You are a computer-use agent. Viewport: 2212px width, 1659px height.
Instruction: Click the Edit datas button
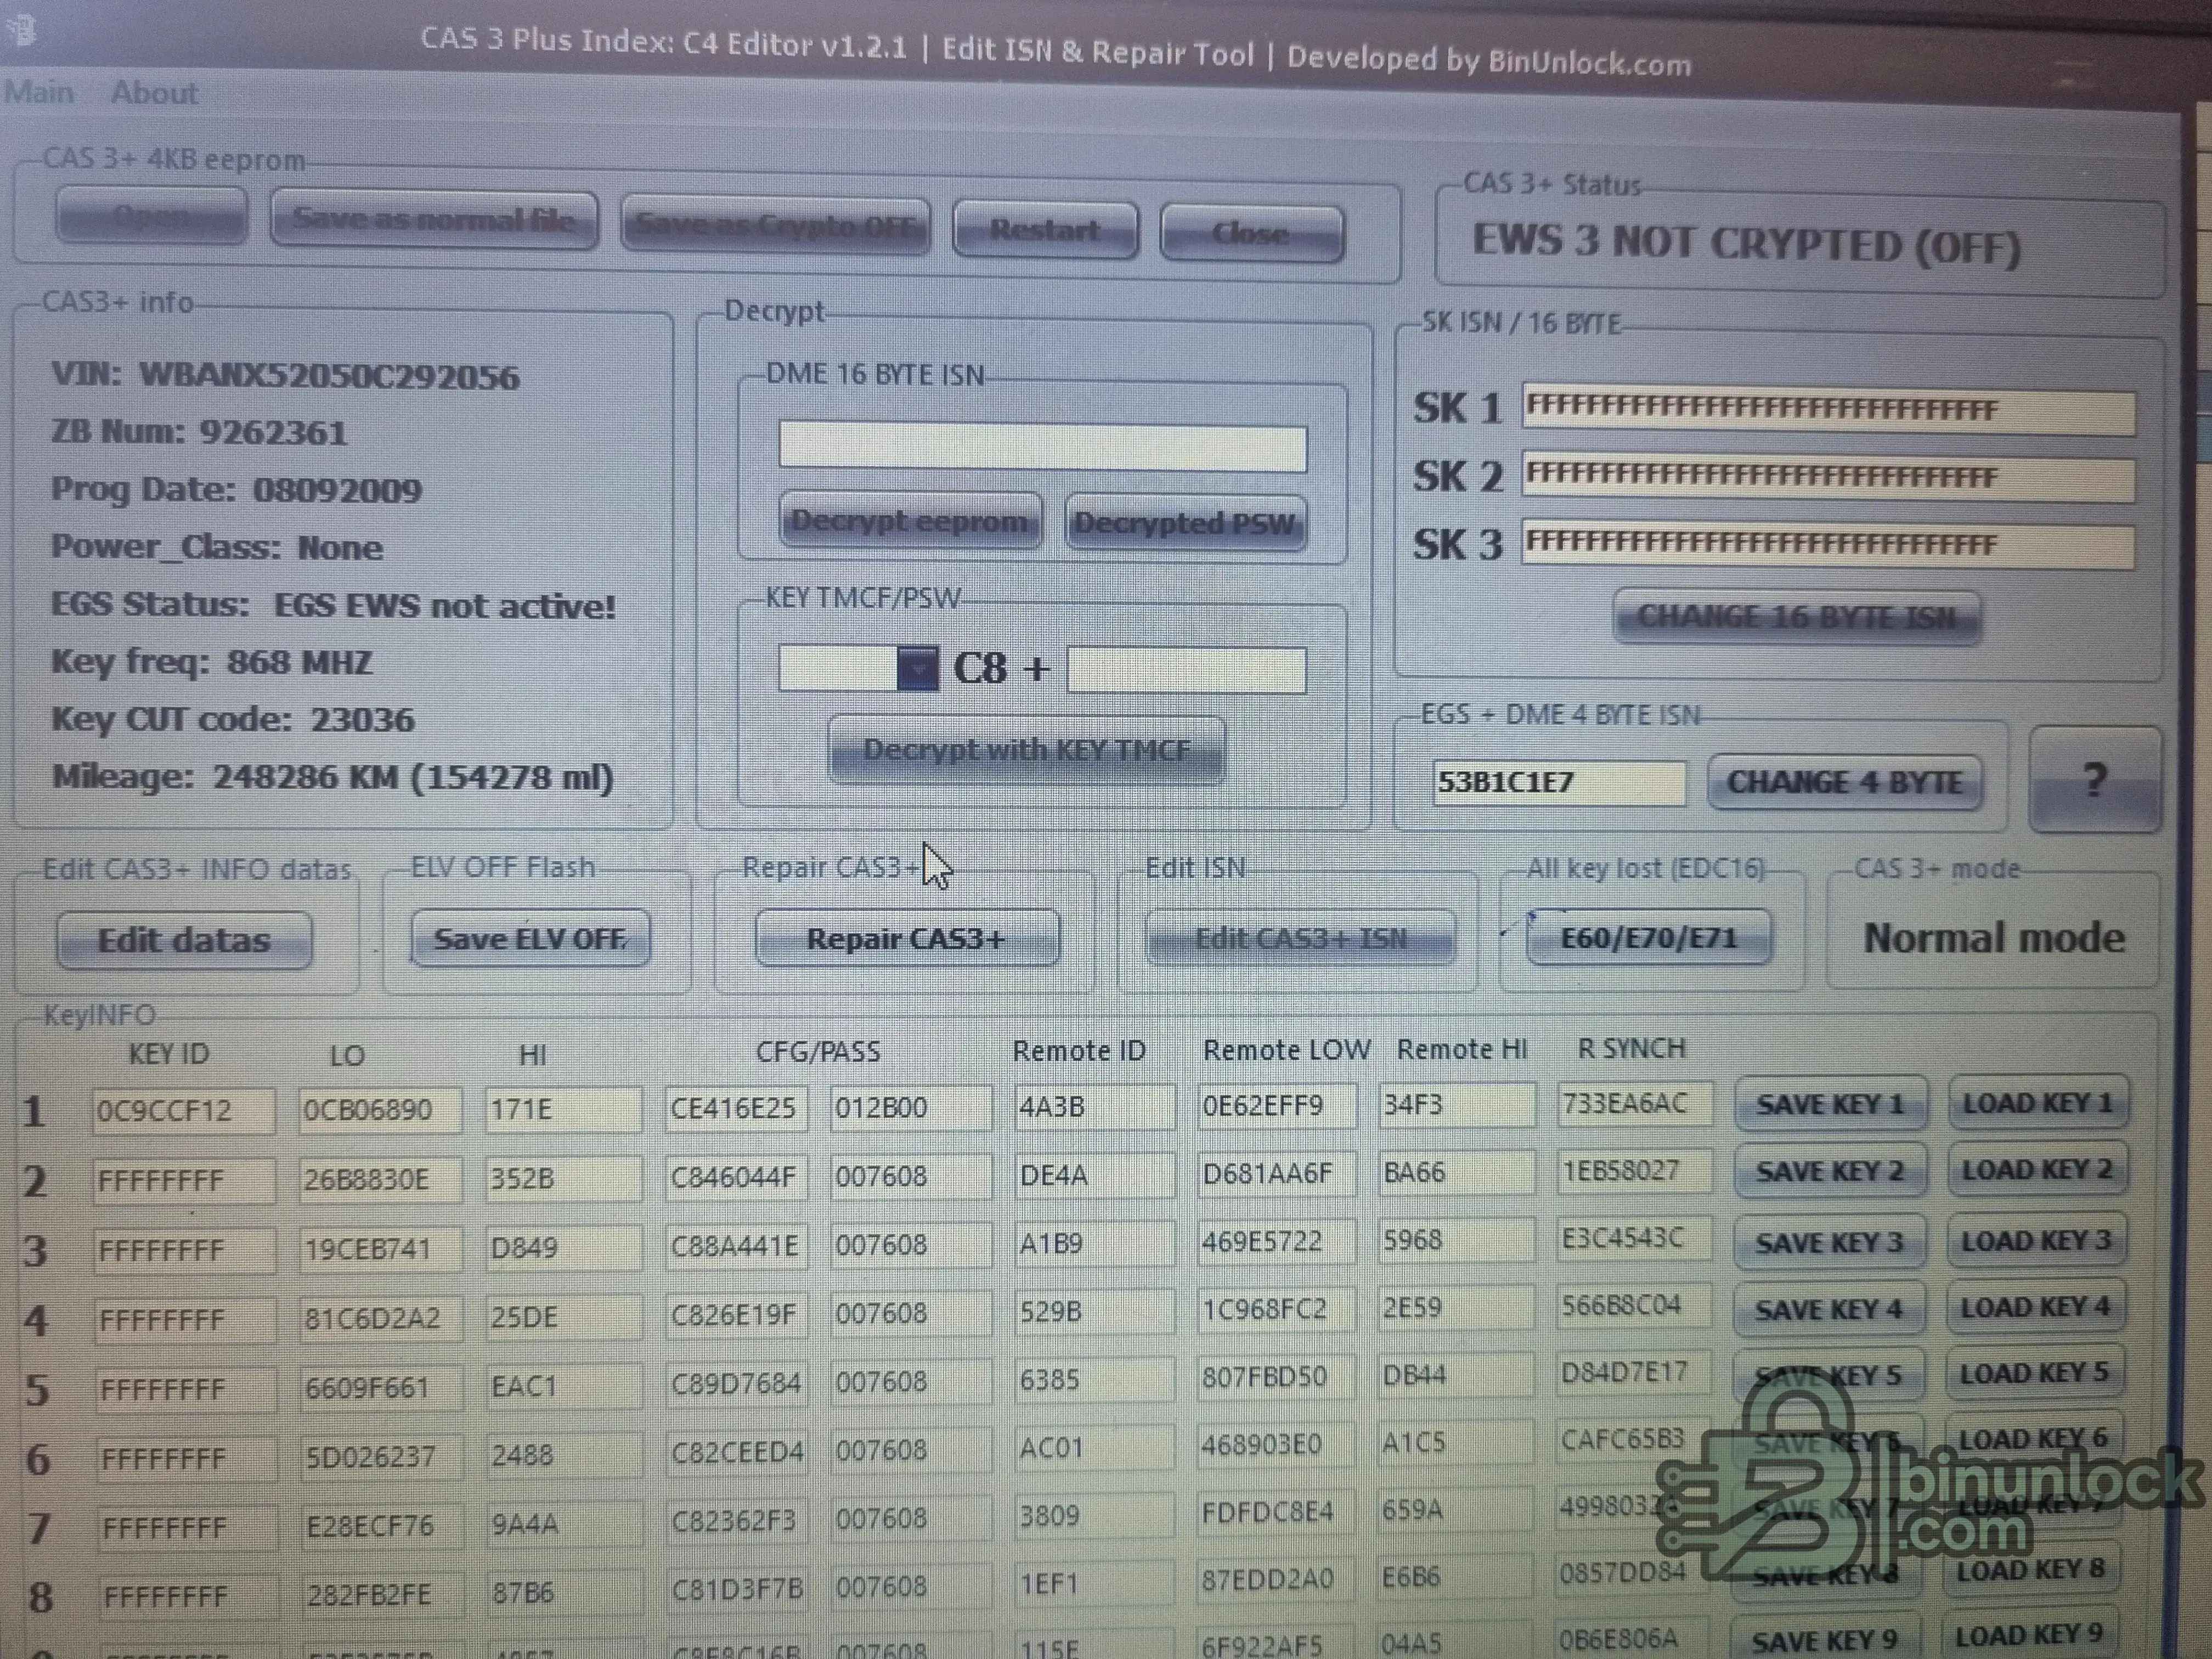click(184, 940)
